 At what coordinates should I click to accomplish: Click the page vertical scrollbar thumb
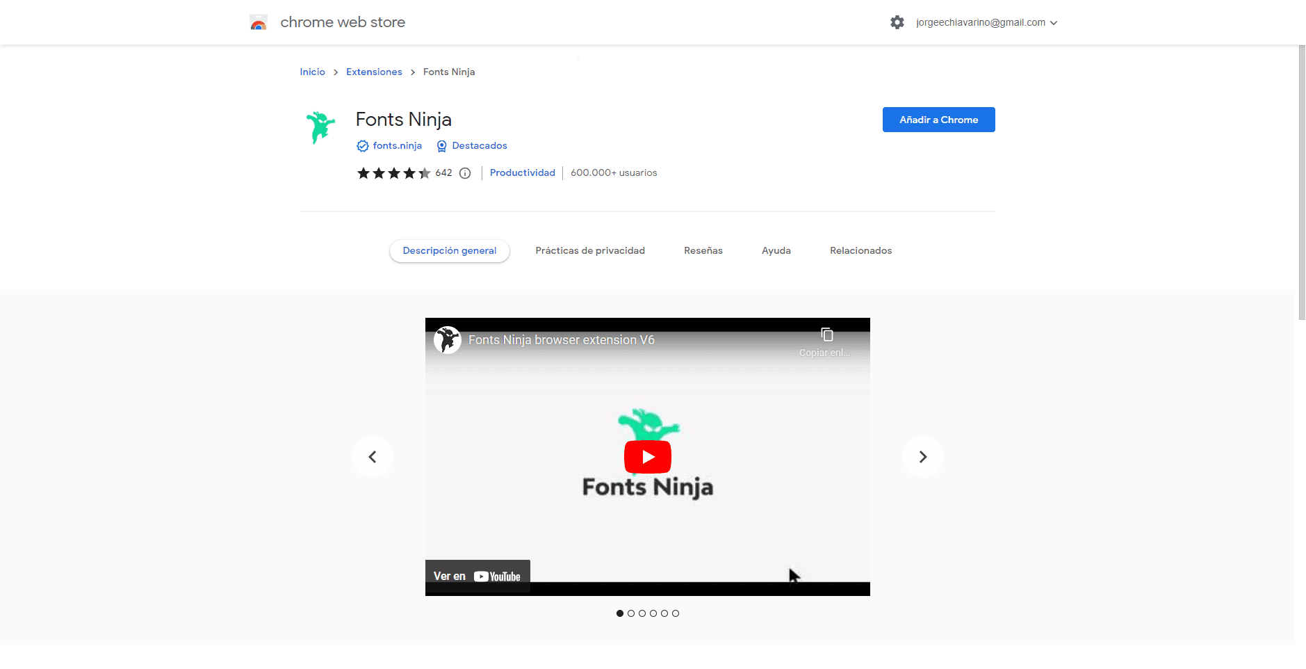[x=1302, y=182]
